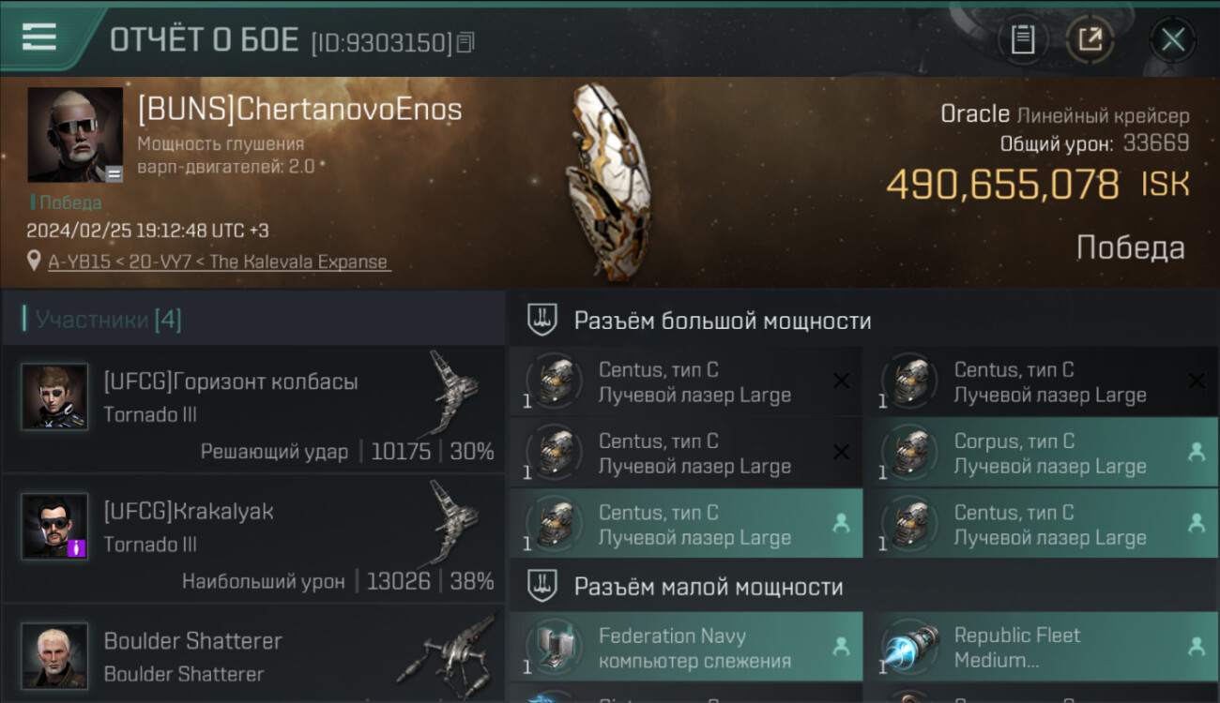Open Krakalyak pilot portrait

point(54,526)
